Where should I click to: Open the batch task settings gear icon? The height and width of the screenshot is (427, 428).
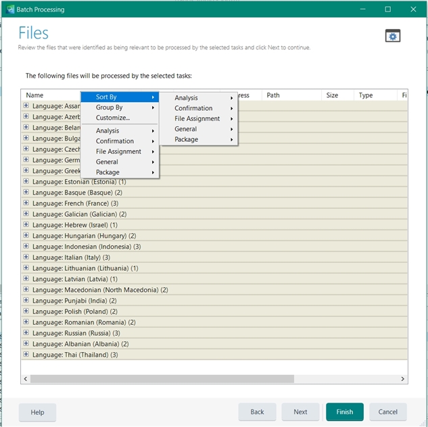(x=393, y=36)
